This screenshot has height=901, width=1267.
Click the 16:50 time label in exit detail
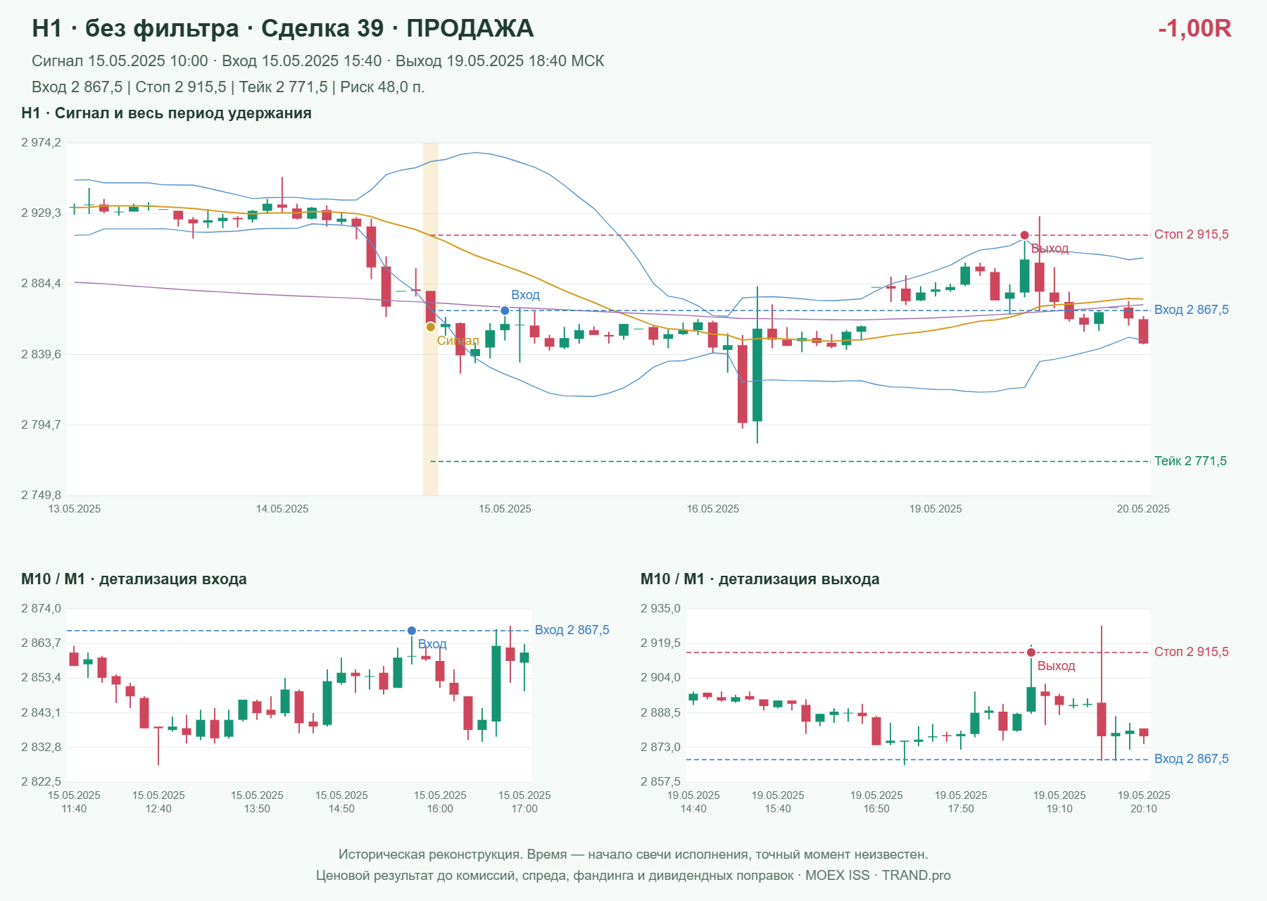(x=876, y=809)
